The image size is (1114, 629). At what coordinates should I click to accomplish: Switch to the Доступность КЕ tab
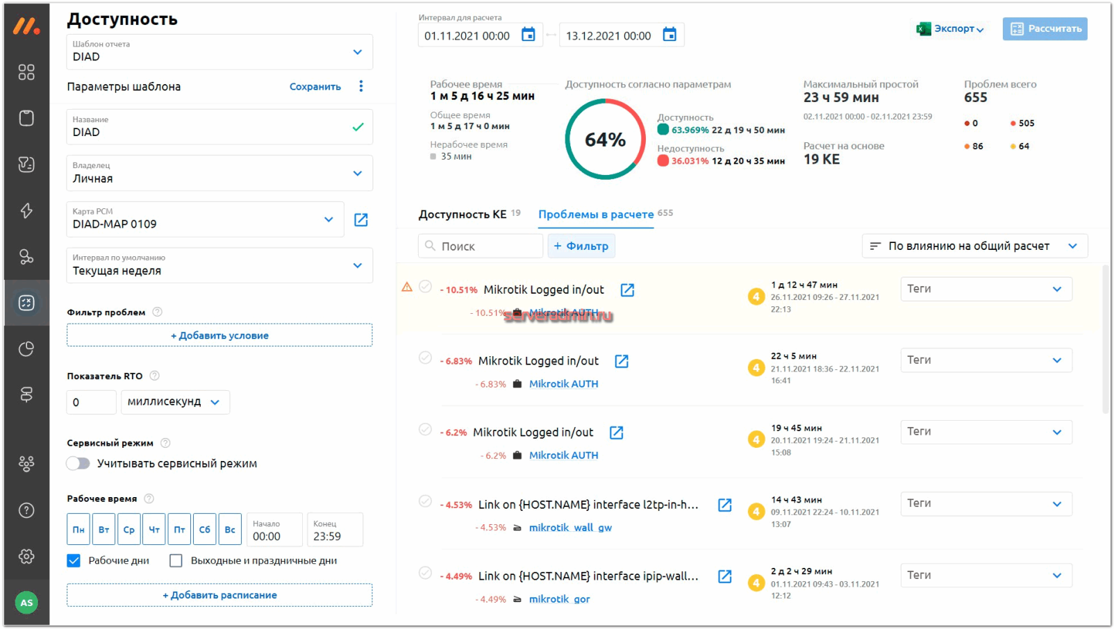point(463,215)
